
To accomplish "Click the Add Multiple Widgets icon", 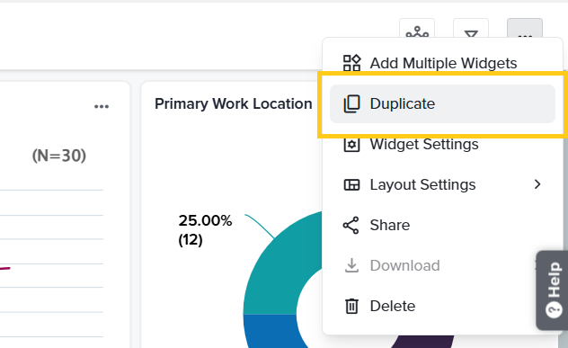I will (x=351, y=63).
